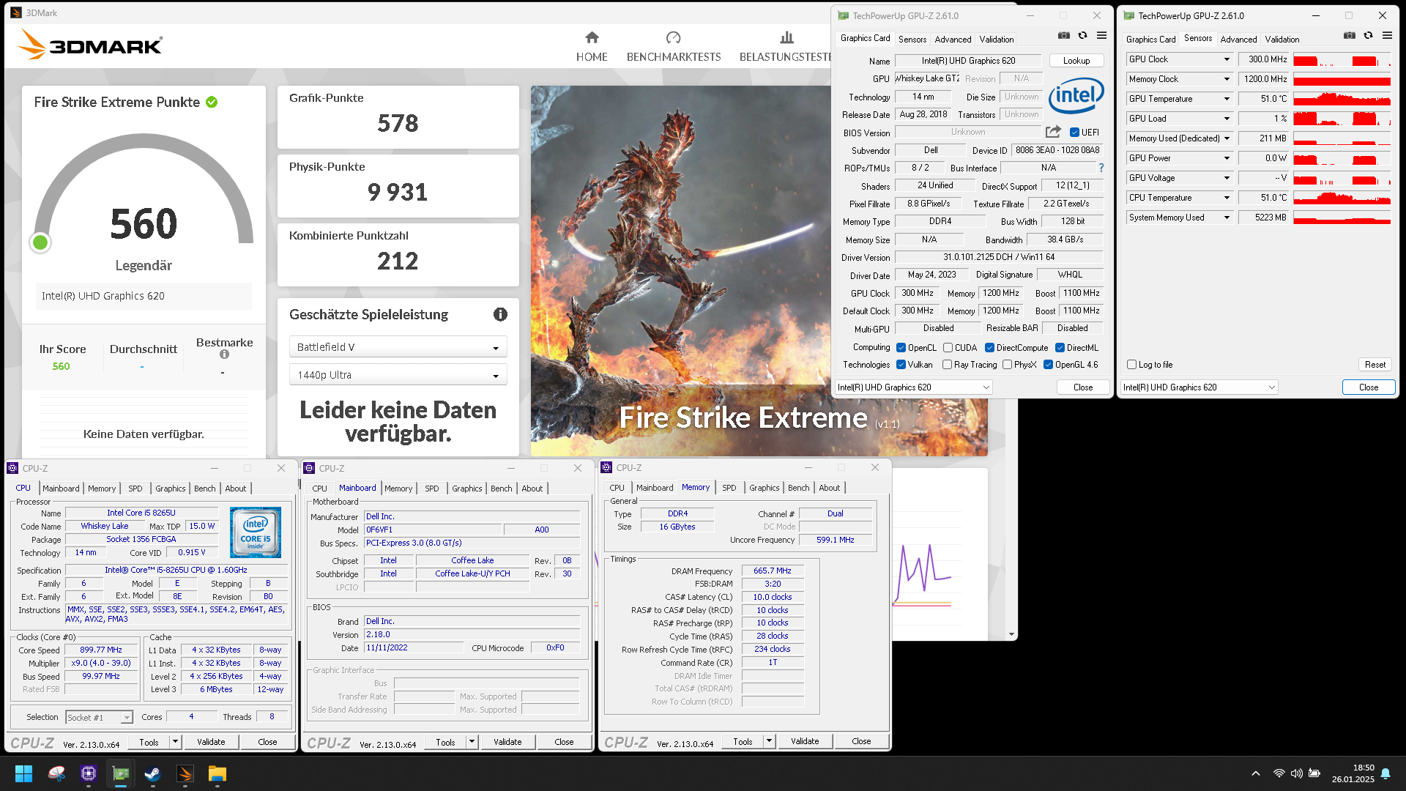Open File Explorer from the taskbar
This screenshot has height=791, width=1406.
(x=217, y=773)
